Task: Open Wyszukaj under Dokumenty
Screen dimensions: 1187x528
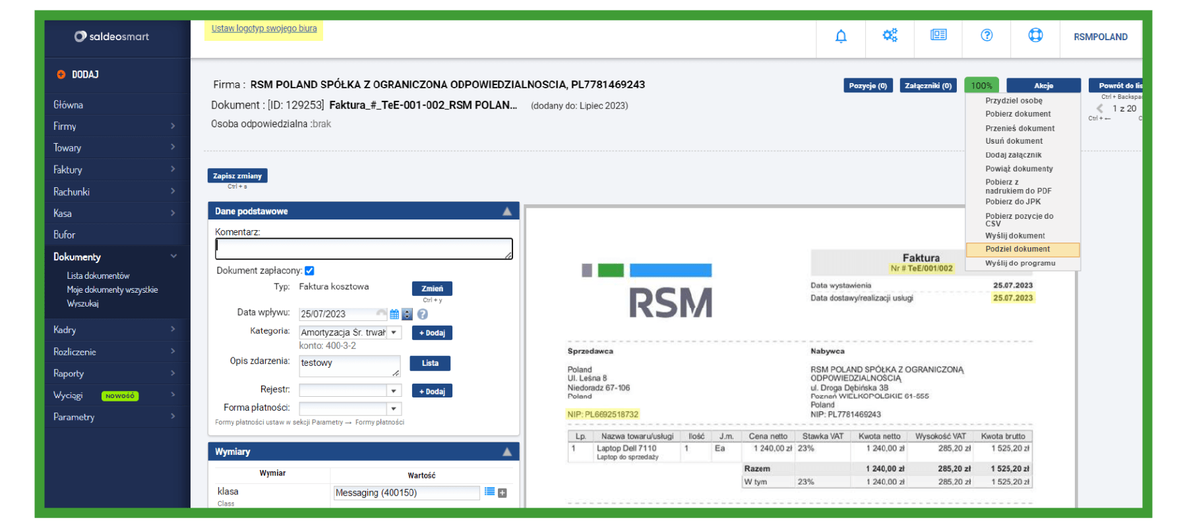Action: (82, 304)
